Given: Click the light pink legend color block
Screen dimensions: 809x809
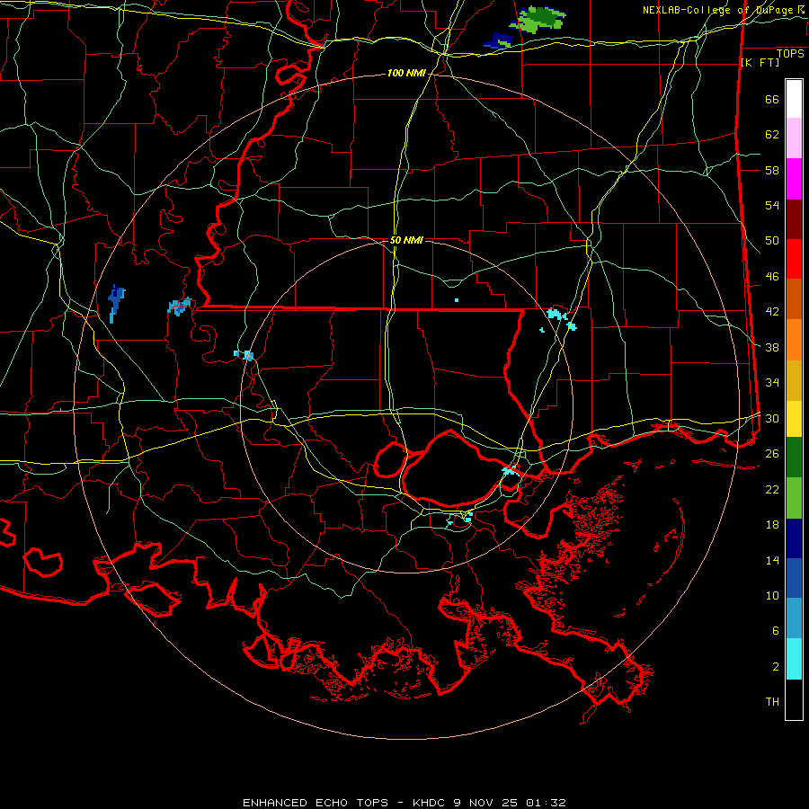Looking at the screenshot, I should point(794,138).
